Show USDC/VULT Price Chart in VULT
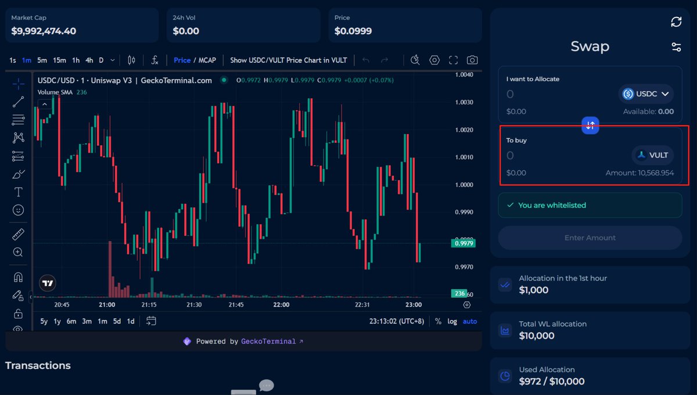 click(x=289, y=60)
